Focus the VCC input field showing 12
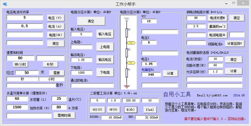 click(149, 21)
